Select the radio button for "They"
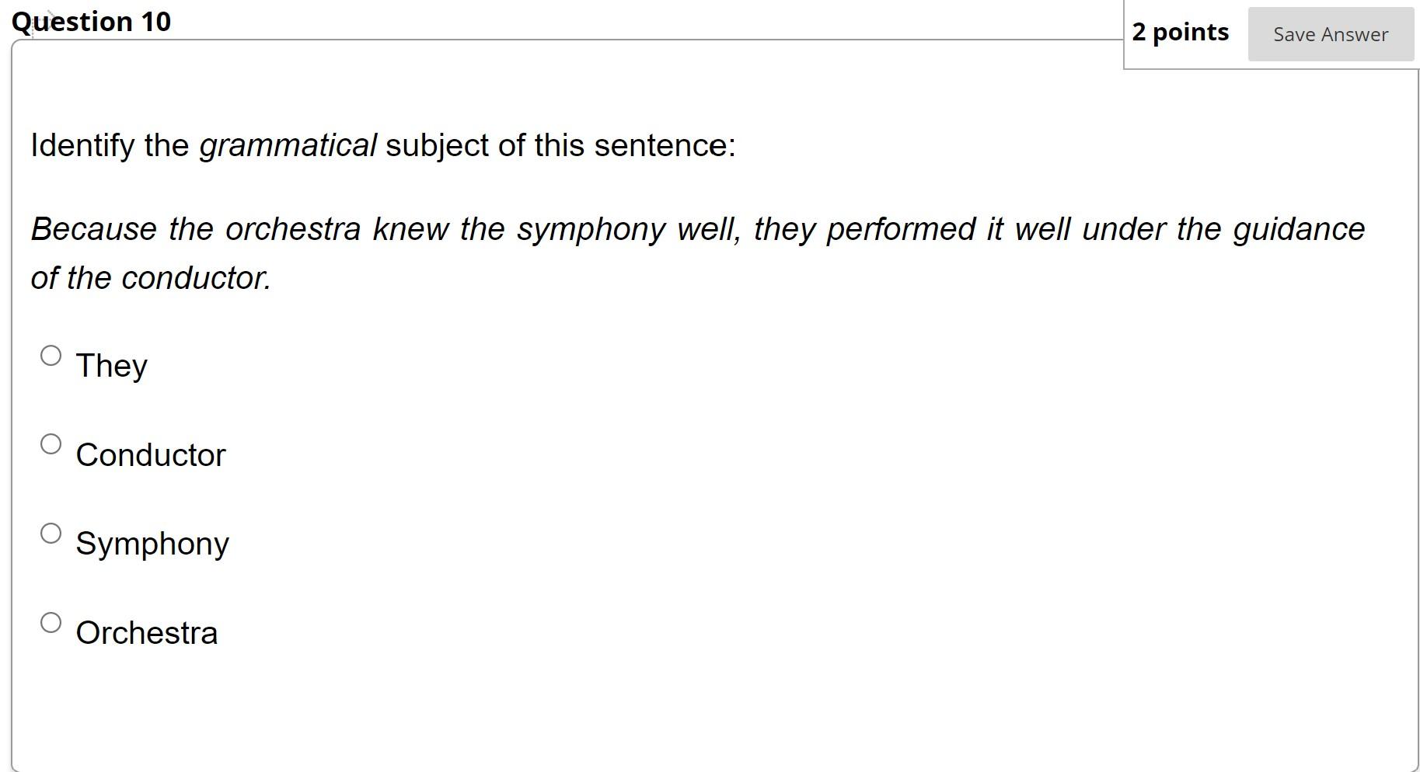 pos(51,354)
